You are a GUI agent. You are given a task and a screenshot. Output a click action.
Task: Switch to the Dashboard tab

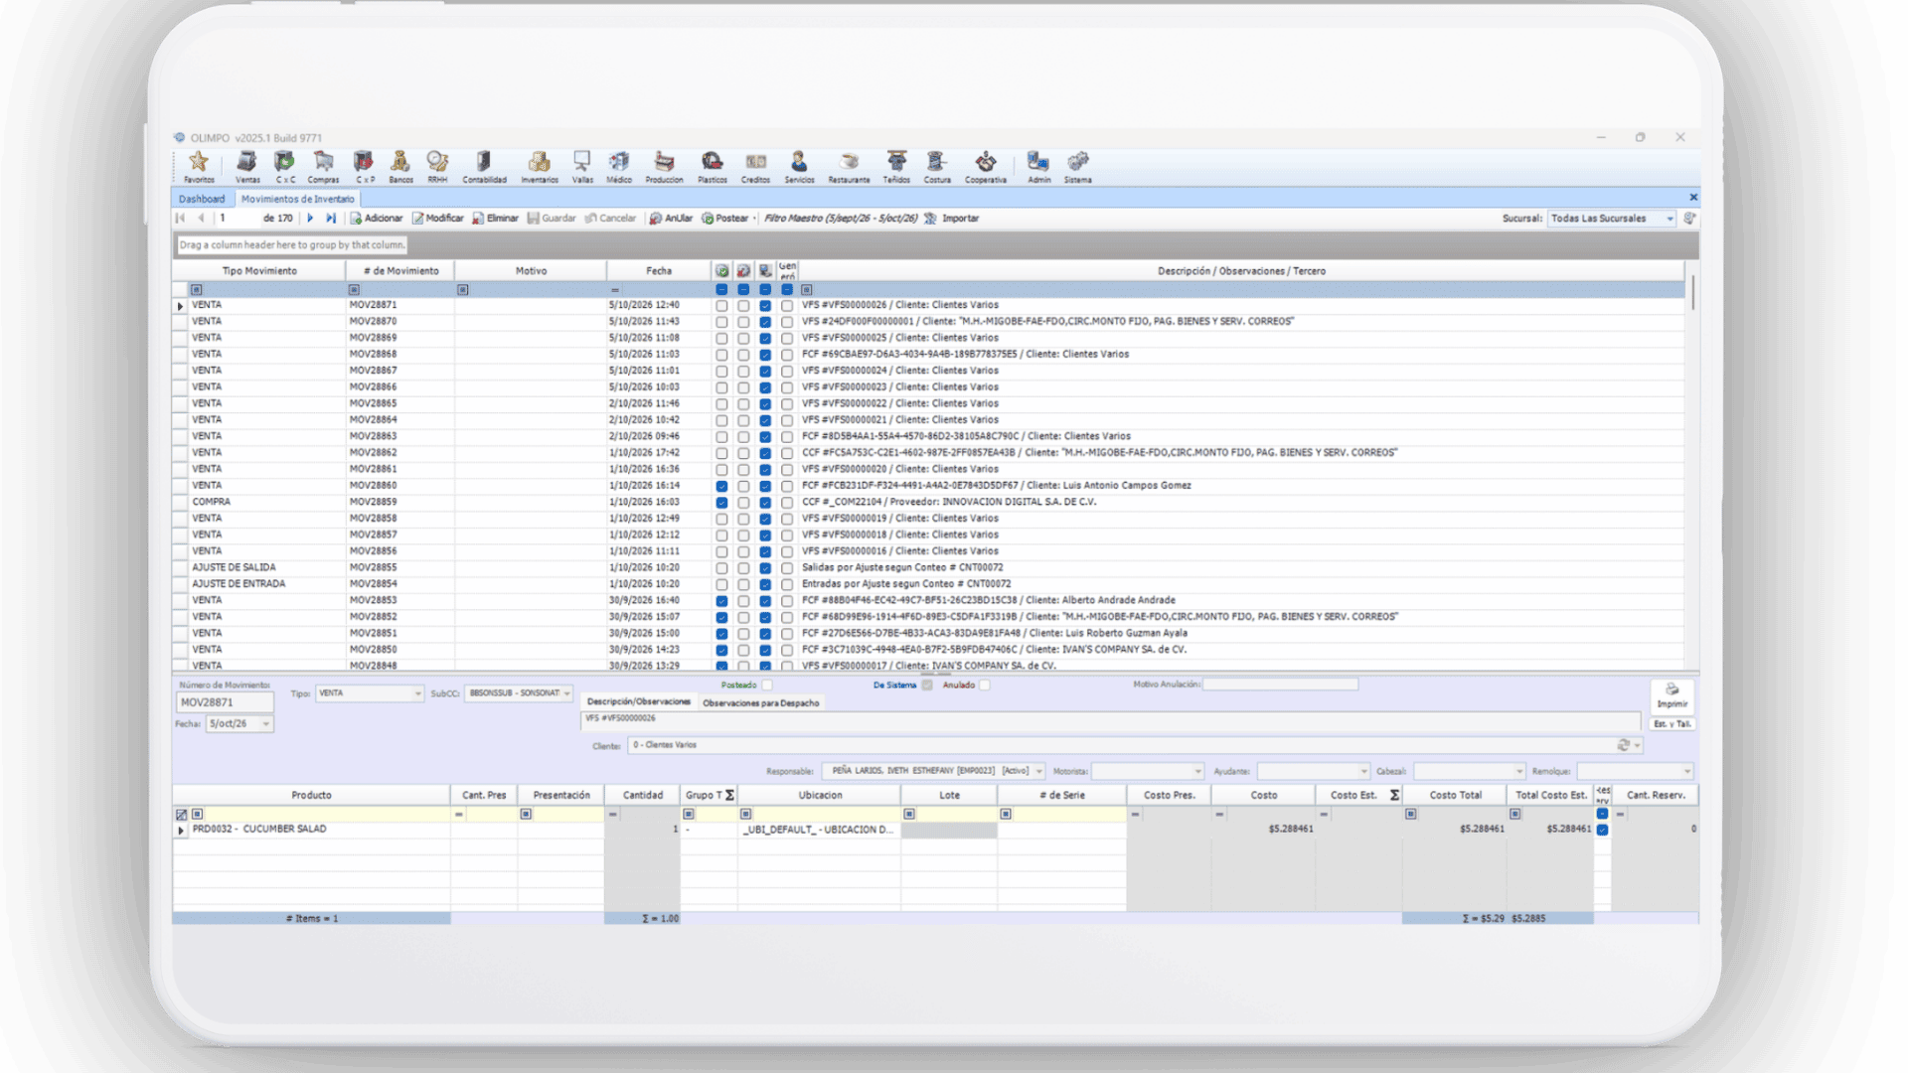[x=202, y=199]
